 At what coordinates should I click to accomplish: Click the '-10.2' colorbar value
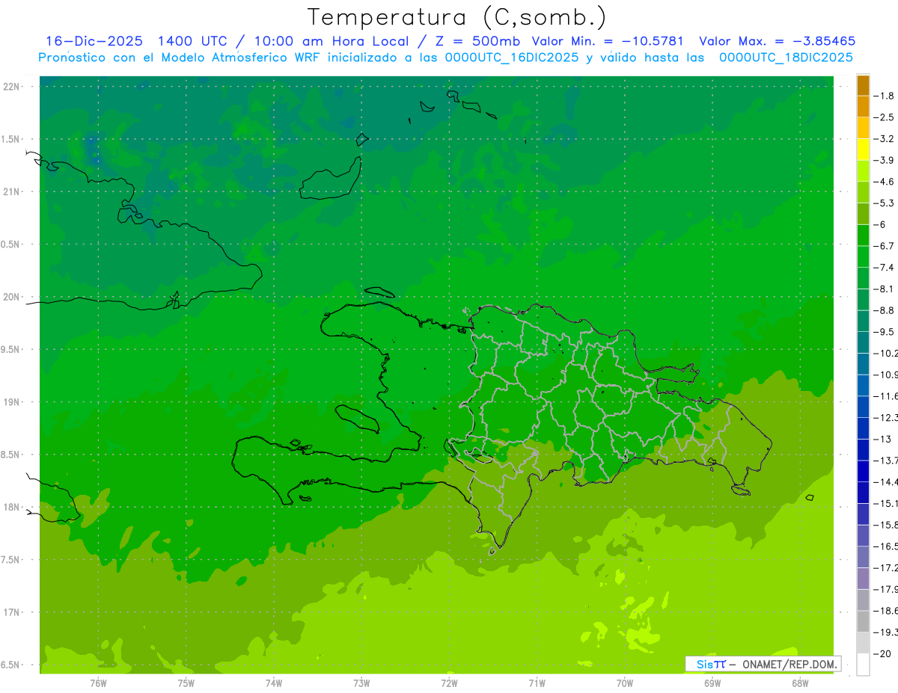[x=886, y=353]
